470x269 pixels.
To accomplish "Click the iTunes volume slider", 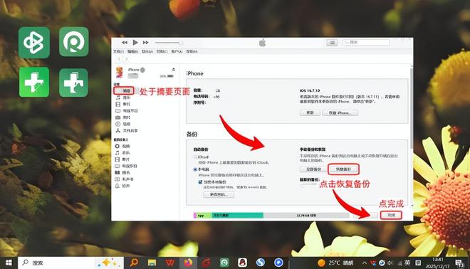I will coord(169,43).
